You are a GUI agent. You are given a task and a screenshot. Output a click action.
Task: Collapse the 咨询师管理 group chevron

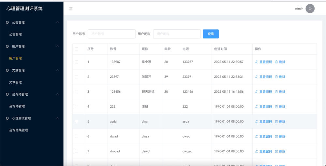coord(58,94)
